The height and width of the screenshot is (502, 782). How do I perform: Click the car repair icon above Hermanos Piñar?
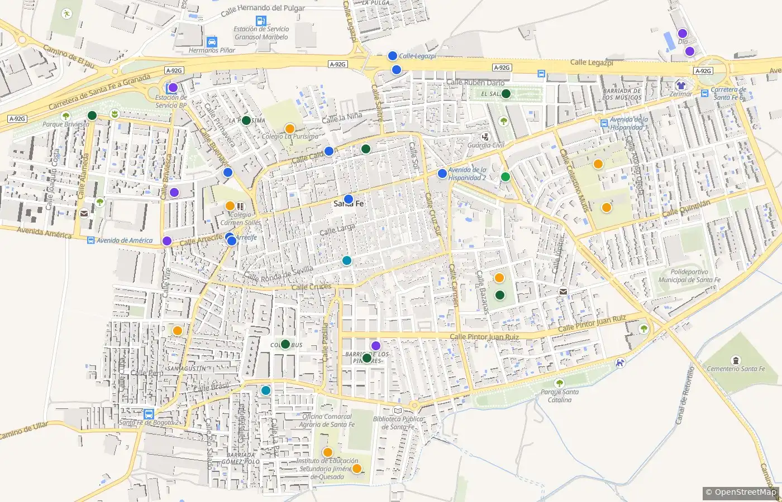pos(212,42)
